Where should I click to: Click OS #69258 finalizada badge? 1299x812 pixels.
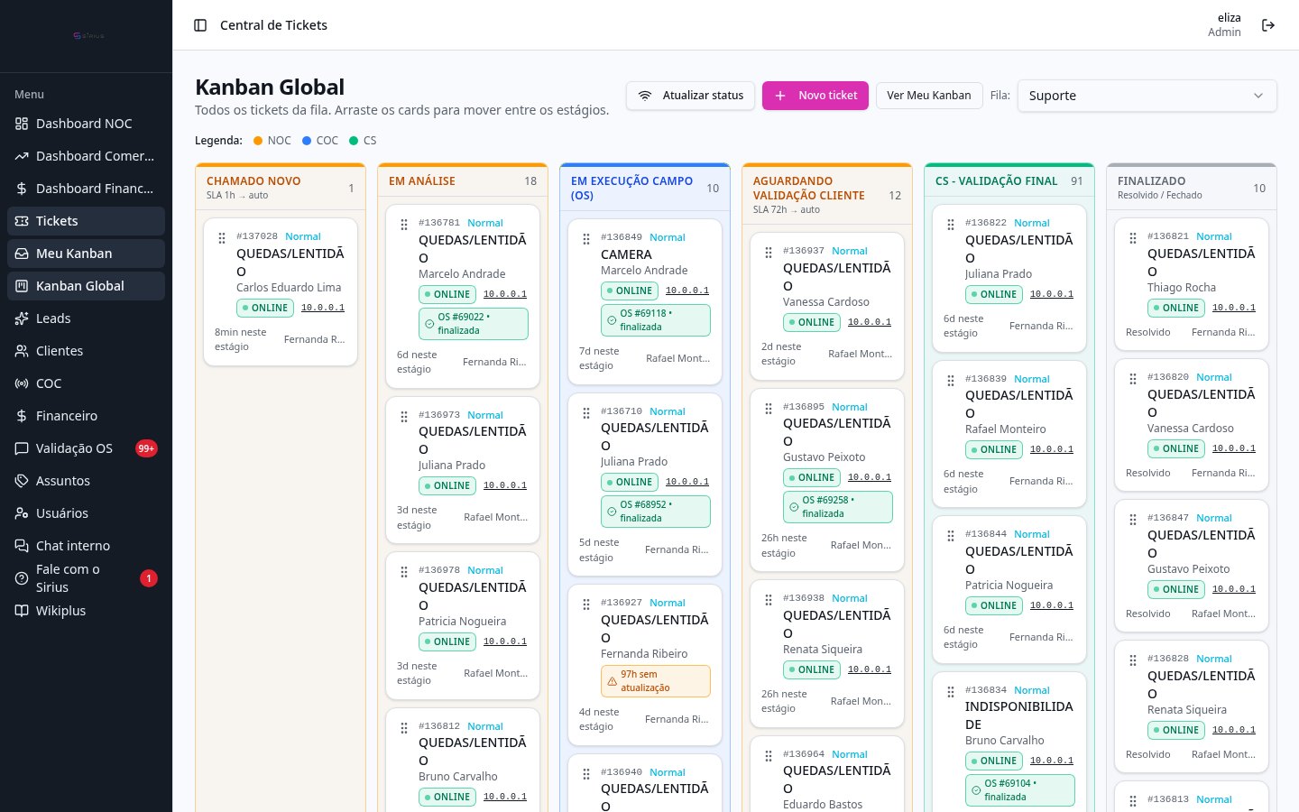tap(838, 507)
